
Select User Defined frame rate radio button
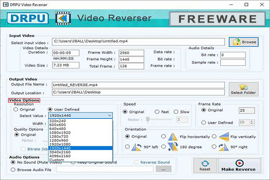(x=203, y=122)
